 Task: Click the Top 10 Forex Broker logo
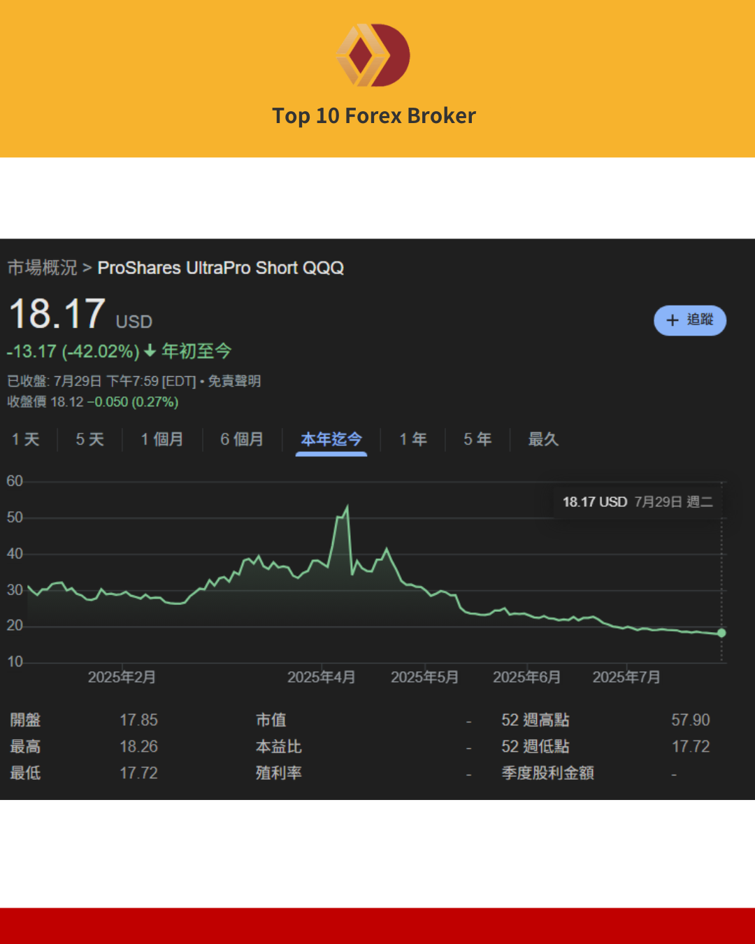coord(373,55)
